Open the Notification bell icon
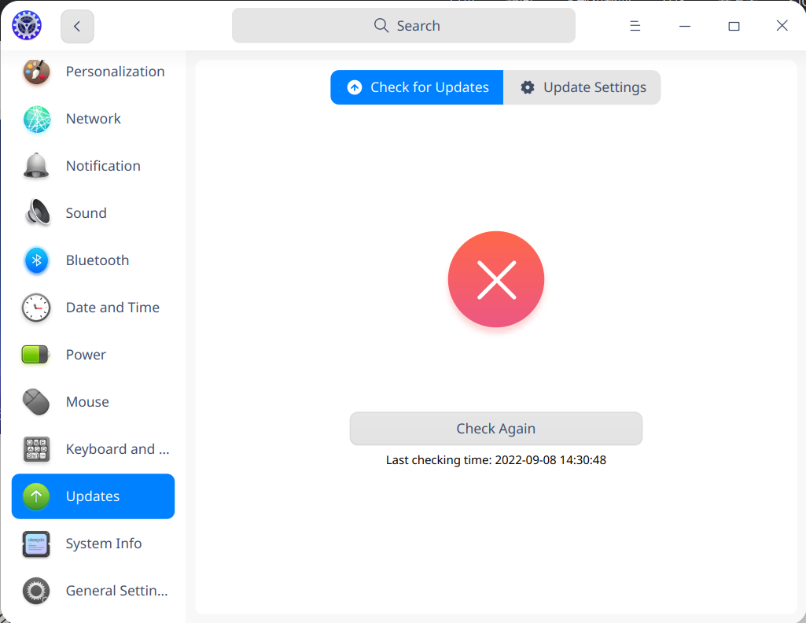 click(35, 165)
